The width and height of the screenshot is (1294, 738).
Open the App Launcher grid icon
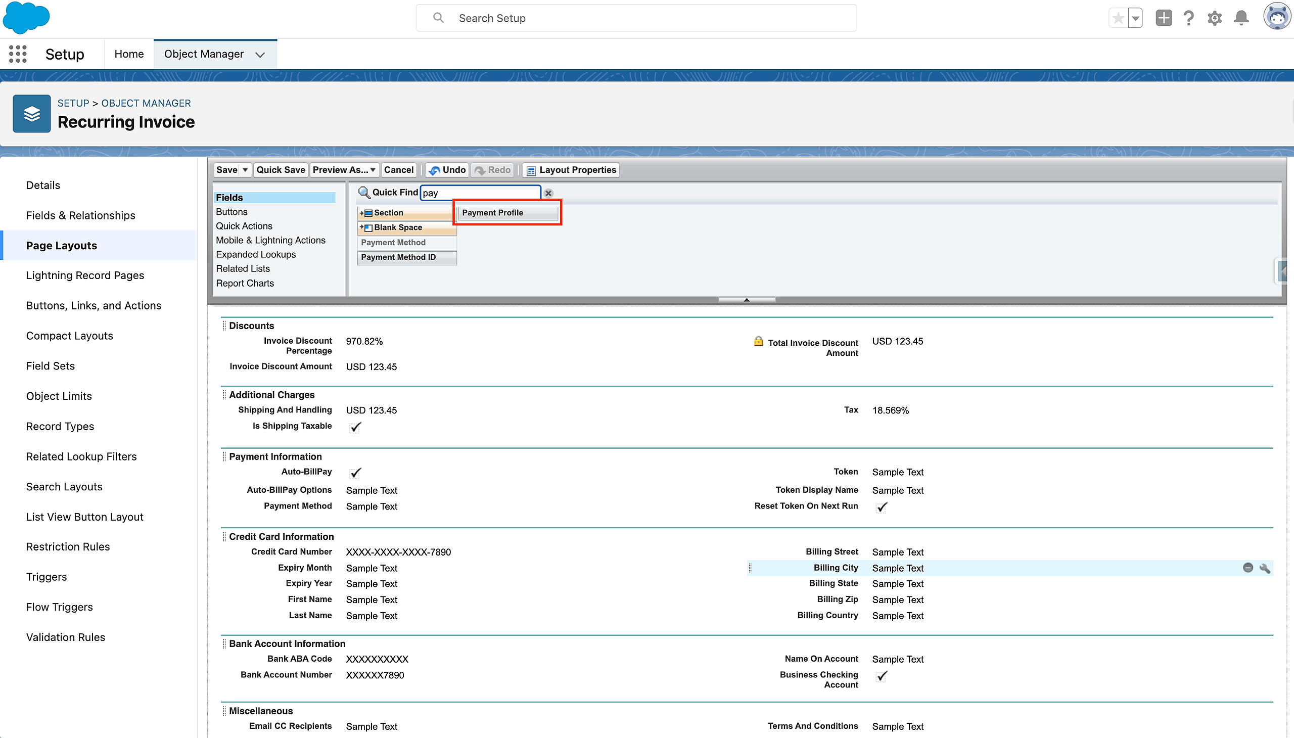[x=18, y=54]
